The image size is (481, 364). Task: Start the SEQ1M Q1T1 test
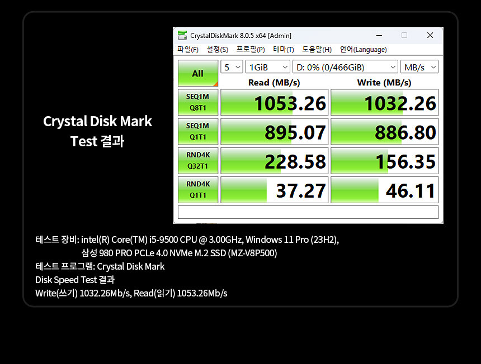[198, 132]
